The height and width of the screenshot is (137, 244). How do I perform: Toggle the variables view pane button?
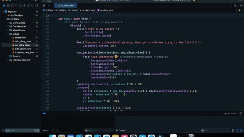click(x=238, y=131)
